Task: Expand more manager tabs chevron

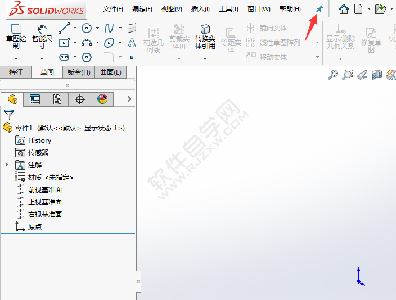Action: click(x=129, y=99)
